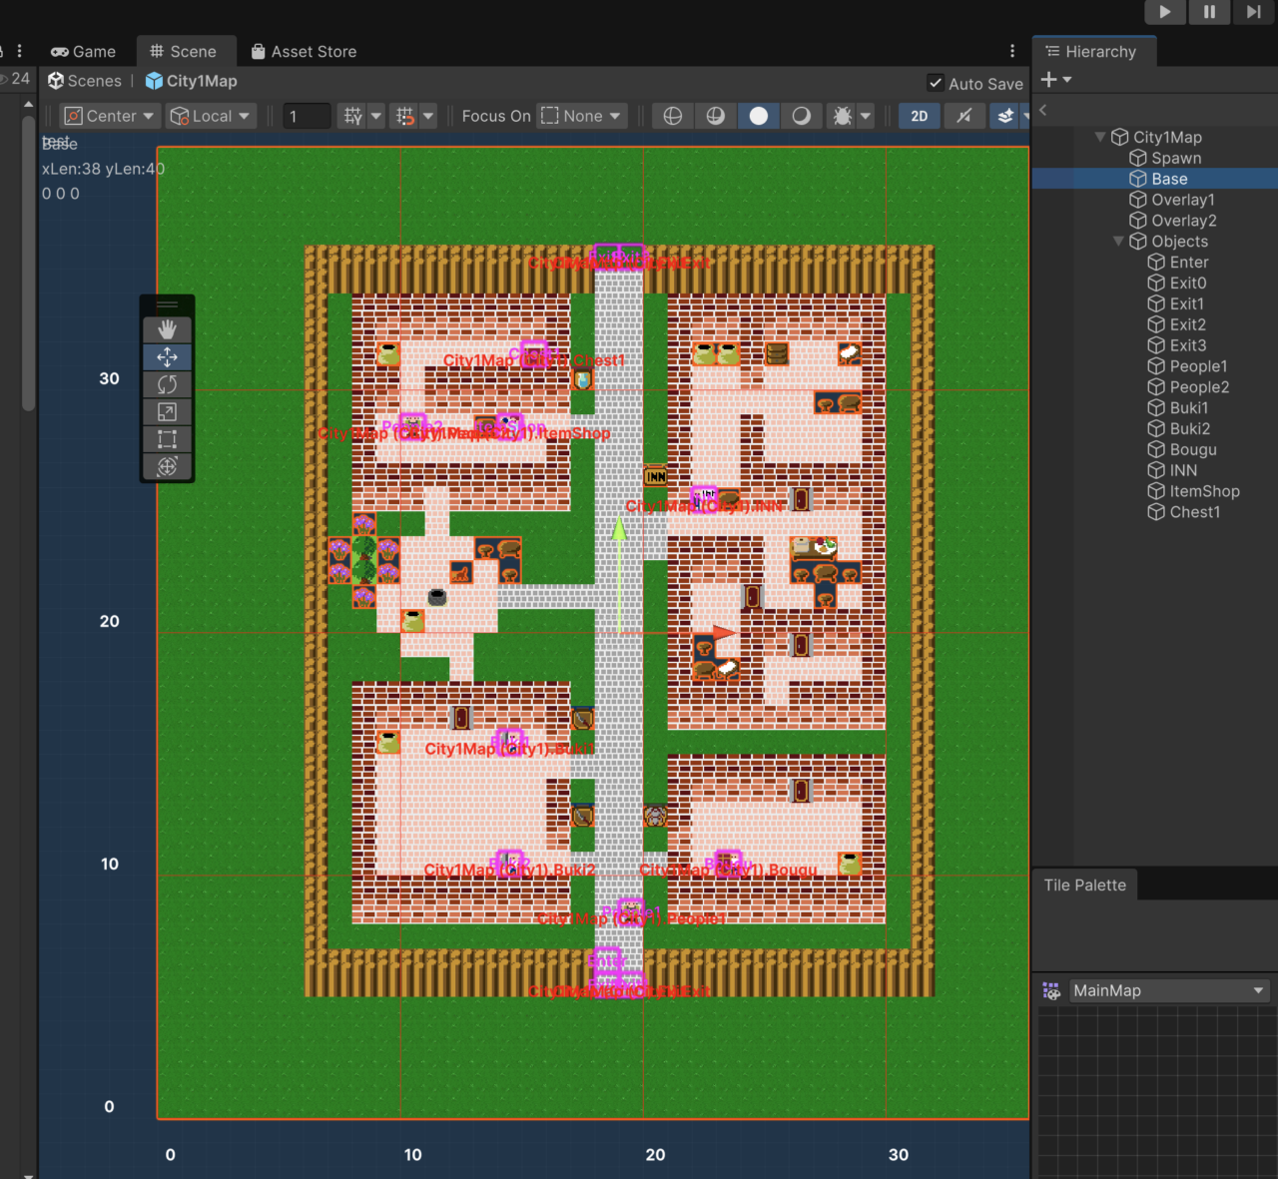Click the wireframe draw mode icon

pyautogui.click(x=673, y=116)
